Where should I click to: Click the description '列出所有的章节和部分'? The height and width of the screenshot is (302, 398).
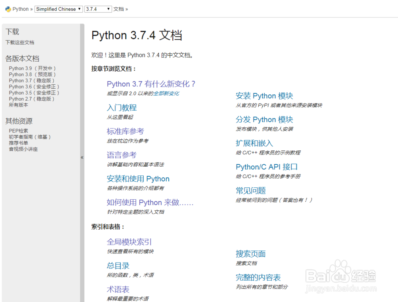click(262, 287)
